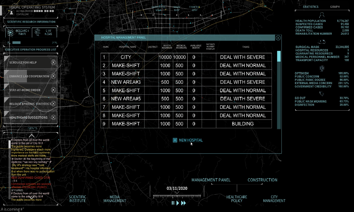This screenshot has width=354, height=212.
Task: Open the Construction panel
Action: tap(262, 180)
